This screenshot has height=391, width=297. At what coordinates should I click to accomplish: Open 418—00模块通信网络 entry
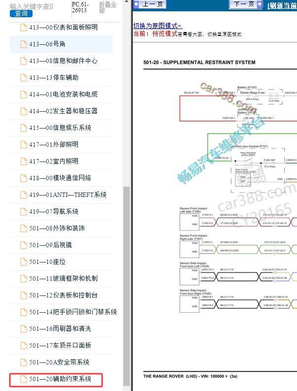coord(61,178)
